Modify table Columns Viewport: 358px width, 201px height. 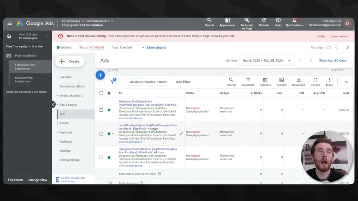tap(265, 82)
